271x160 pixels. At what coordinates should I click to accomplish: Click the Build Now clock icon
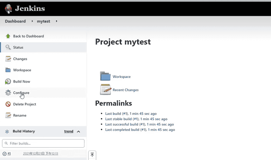(x=8, y=82)
